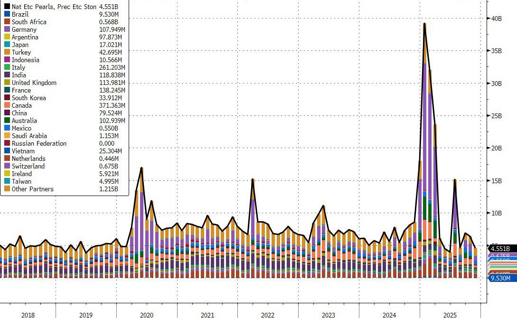The width and height of the screenshot is (517, 318).
Task: Click the 2020 label on the time axis
Action: (147, 315)
